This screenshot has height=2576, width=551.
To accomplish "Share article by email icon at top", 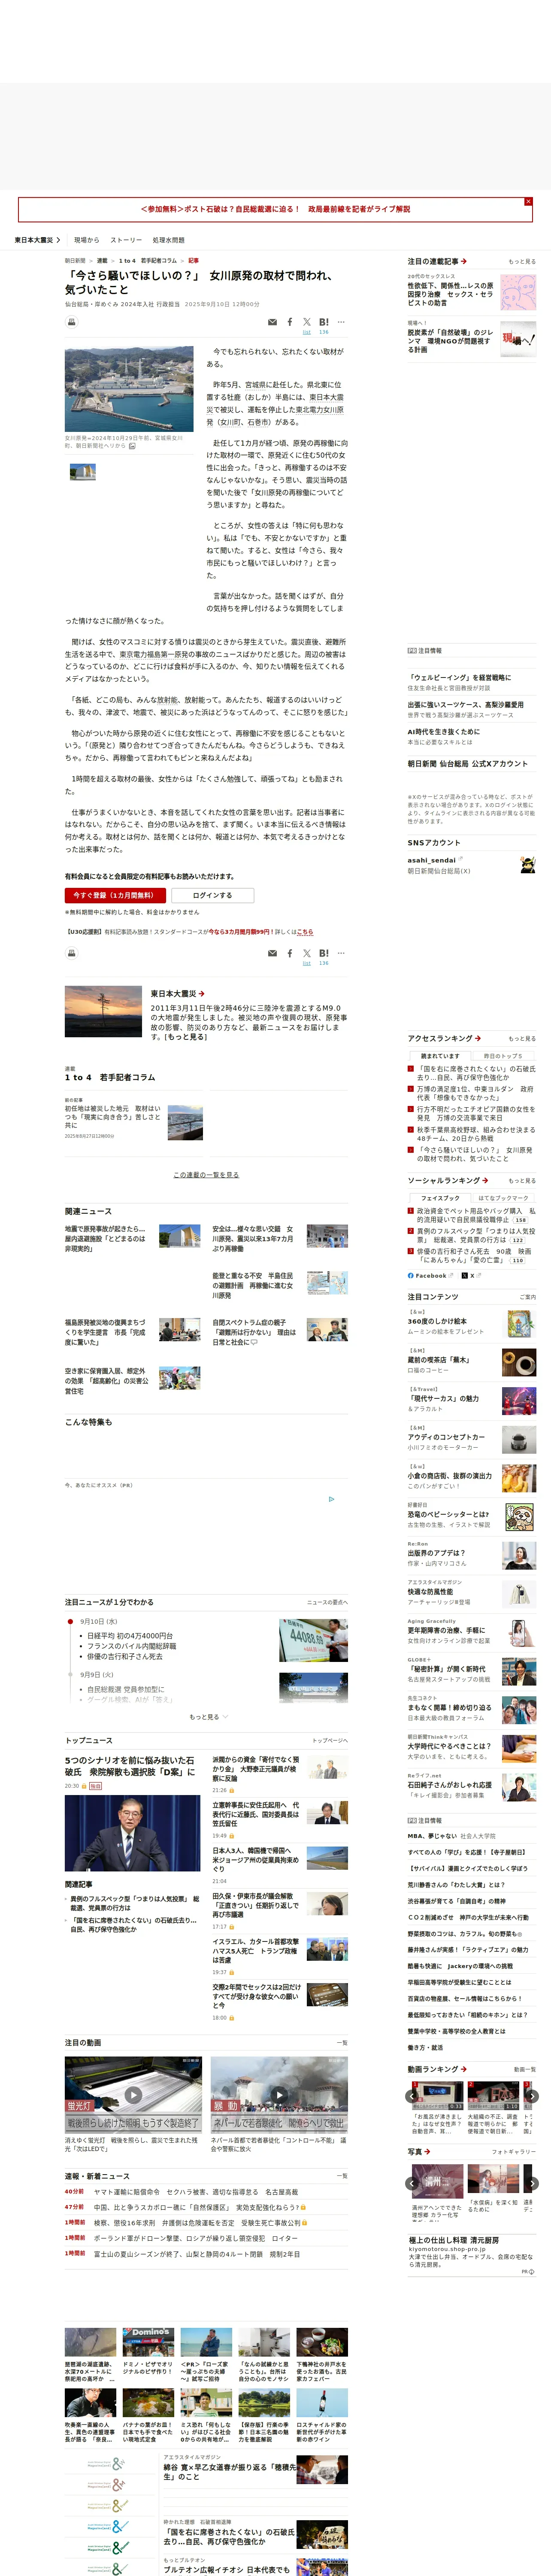I will [272, 322].
